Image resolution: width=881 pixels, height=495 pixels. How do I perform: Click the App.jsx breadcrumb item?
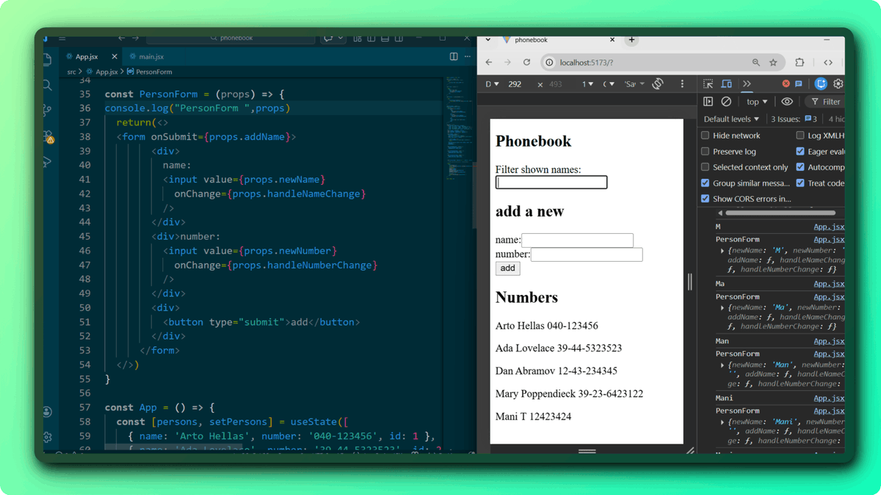pos(102,72)
